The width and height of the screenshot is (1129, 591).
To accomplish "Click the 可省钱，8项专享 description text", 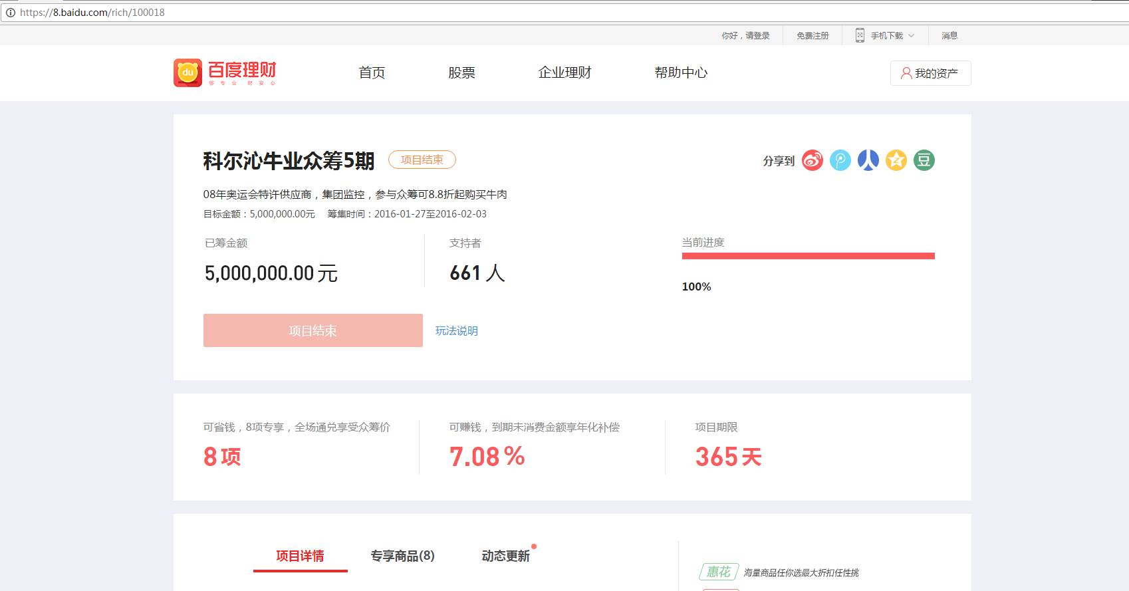I will point(297,427).
